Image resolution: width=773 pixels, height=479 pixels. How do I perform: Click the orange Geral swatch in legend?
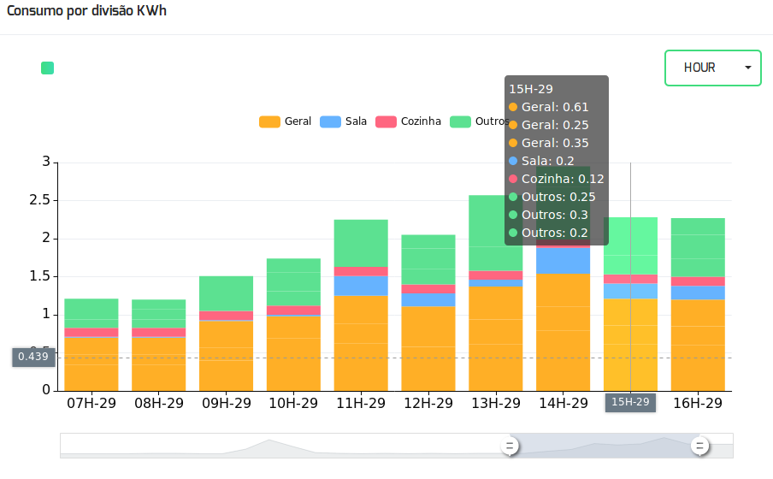coord(269,121)
